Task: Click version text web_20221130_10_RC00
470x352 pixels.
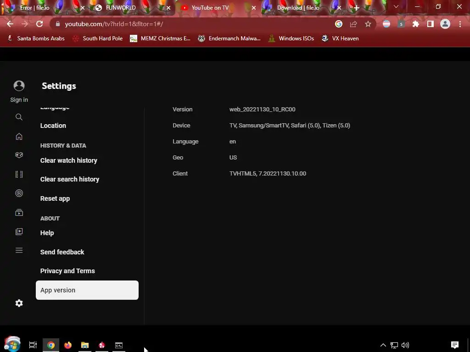Action: pos(262,110)
